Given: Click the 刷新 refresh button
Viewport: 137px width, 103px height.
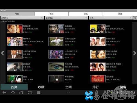Looking at the screenshot, I should [x=135, y=18].
